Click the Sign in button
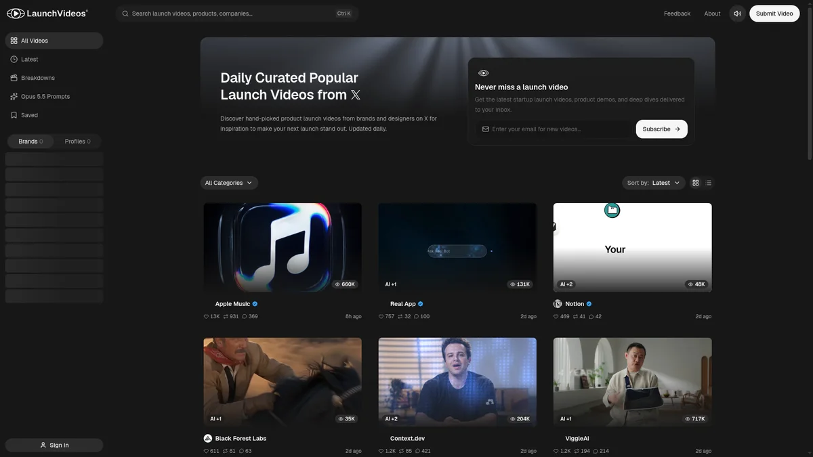This screenshot has width=813, height=457. tap(54, 445)
